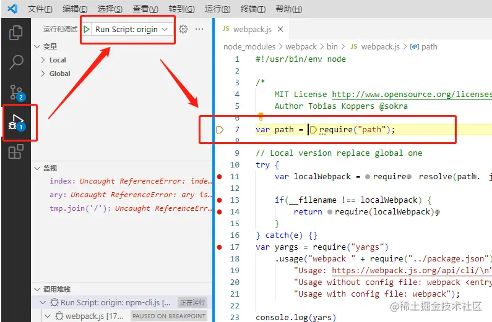This screenshot has width=492, height=322.
Task: Click inline breakpoint marker before require on line 7
Action: [313, 129]
